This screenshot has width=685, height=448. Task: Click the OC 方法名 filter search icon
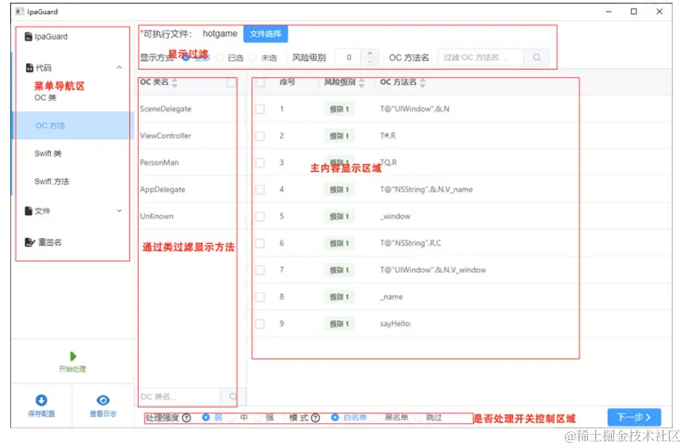pos(536,57)
